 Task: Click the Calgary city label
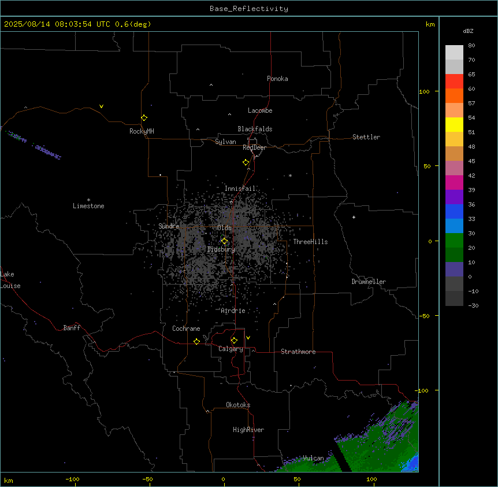pyautogui.click(x=231, y=349)
